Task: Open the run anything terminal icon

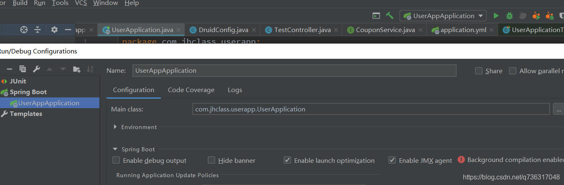Action: point(376,16)
